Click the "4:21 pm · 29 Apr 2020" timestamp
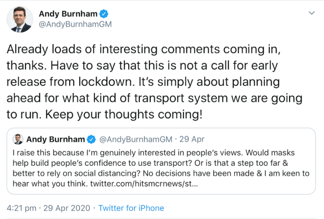This screenshot has width=324, height=219. (48, 208)
